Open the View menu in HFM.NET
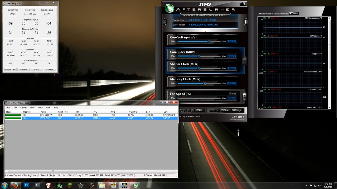 32,108
